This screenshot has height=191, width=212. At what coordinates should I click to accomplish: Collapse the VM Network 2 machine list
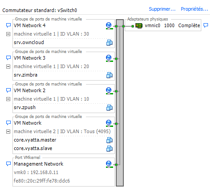[8, 99]
